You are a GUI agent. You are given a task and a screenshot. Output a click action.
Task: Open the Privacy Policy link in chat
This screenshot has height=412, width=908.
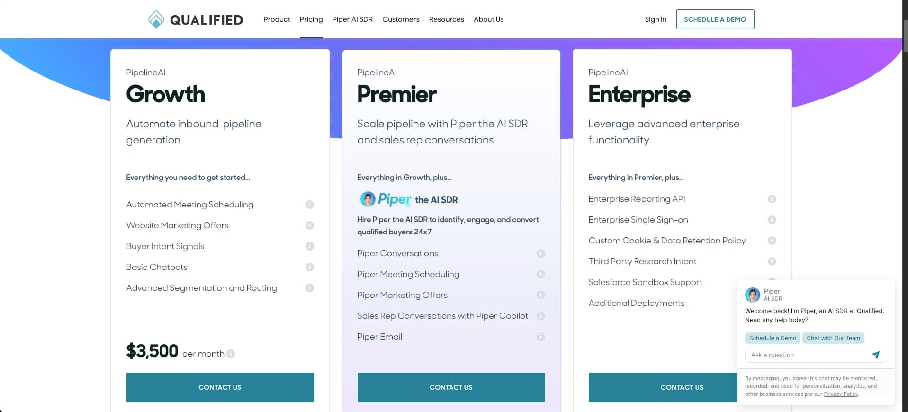pyautogui.click(x=841, y=394)
